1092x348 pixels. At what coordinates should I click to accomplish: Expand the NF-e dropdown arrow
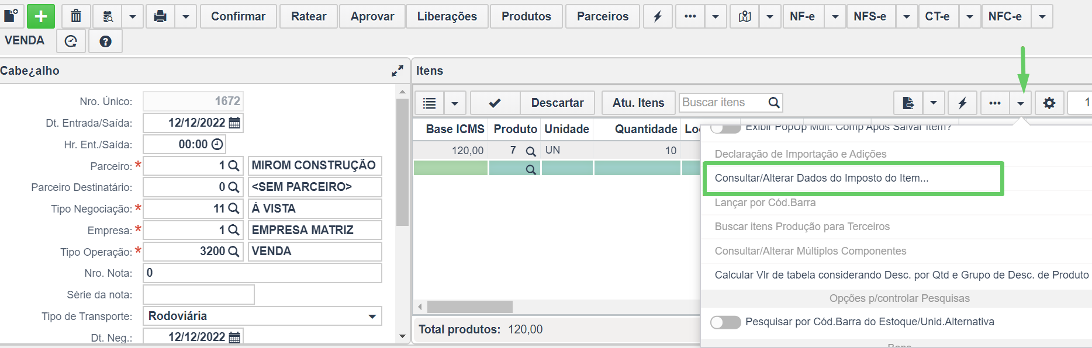835,16
